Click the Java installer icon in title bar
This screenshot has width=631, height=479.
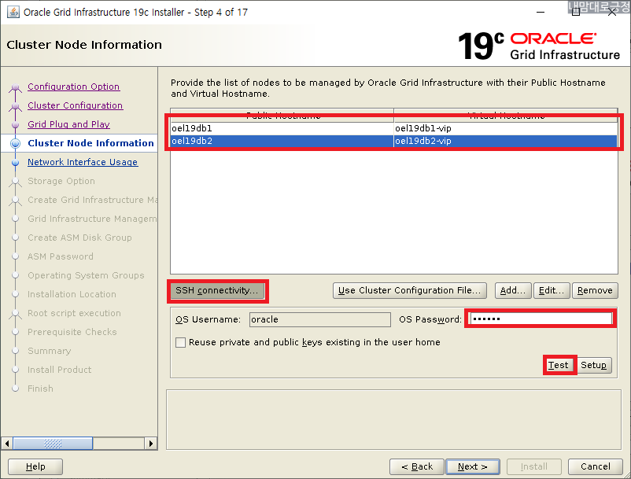click(x=13, y=12)
